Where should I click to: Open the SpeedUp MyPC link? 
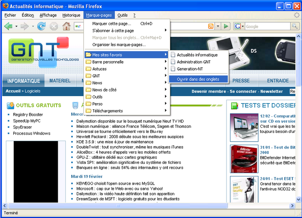click(x=27, y=121)
